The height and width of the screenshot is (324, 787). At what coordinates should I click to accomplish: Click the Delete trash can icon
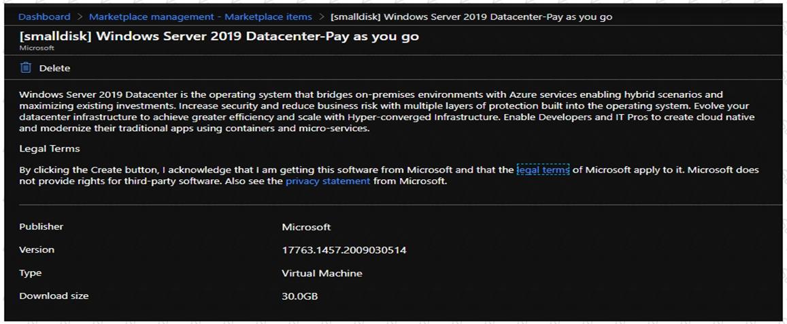pos(26,68)
